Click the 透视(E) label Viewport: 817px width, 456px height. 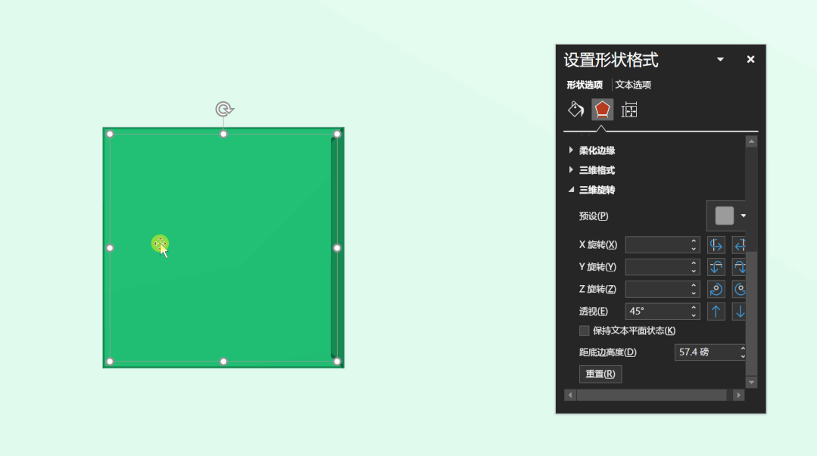(594, 312)
